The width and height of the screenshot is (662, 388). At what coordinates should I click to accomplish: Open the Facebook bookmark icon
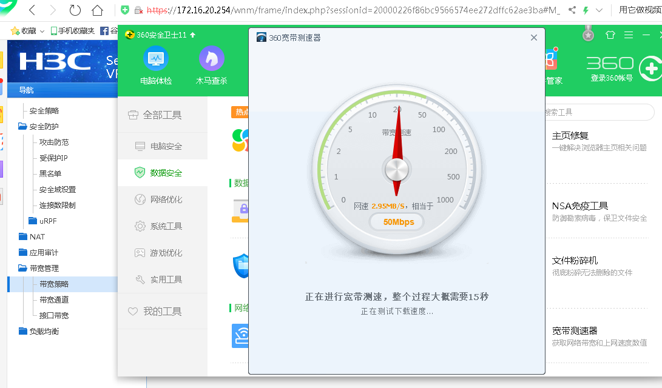[x=104, y=31]
